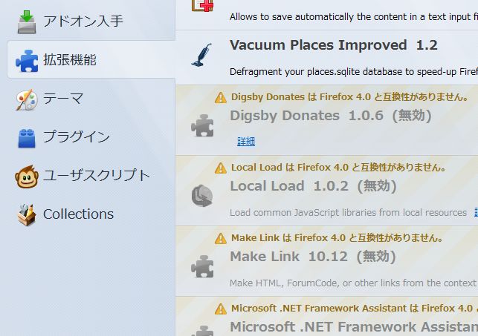
Task: Click the Vacuum Places Improved vacuum cleaner icon
Action: 201,55
